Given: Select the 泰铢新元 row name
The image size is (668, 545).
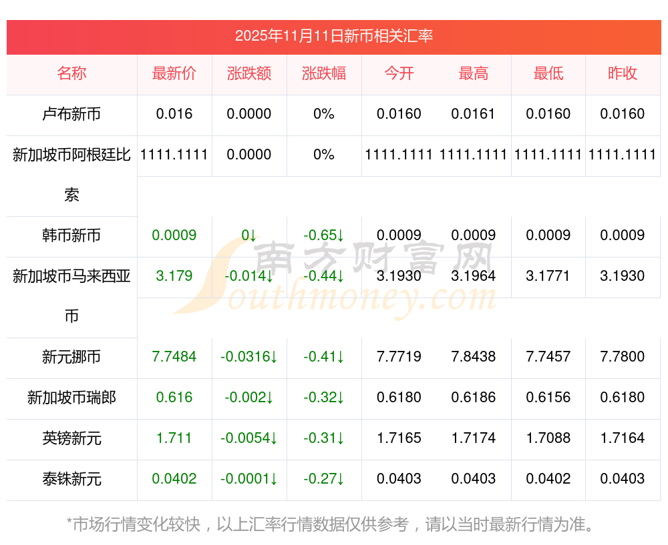Looking at the screenshot, I should (x=71, y=479).
